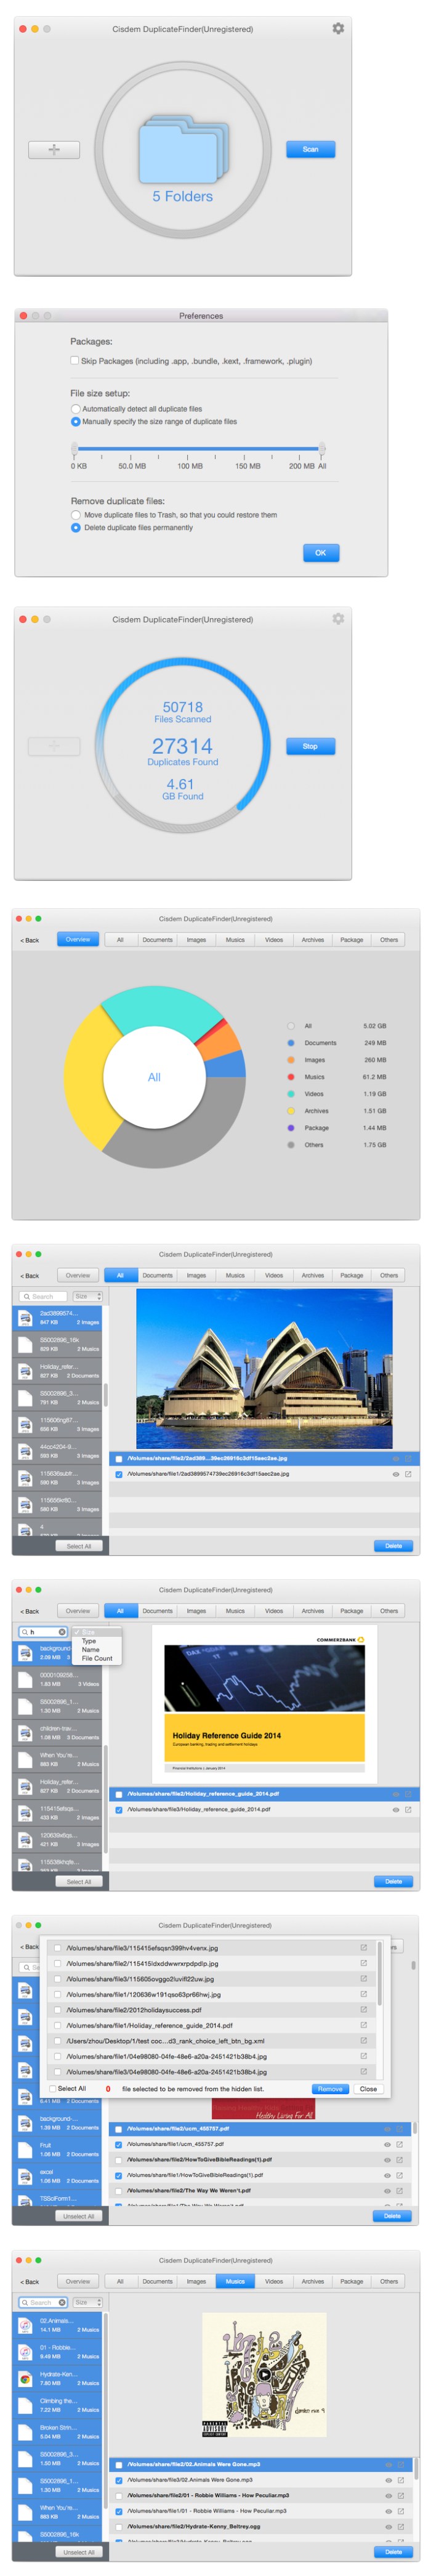Screen dimensions: 431x2576
Task: Choose Move duplicate files to Trash option
Action: click(76, 515)
